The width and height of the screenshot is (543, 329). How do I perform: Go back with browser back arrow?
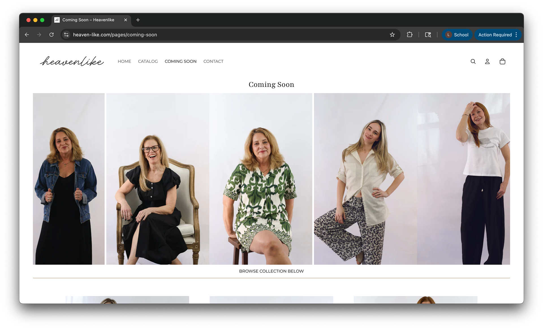(x=27, y=35)
